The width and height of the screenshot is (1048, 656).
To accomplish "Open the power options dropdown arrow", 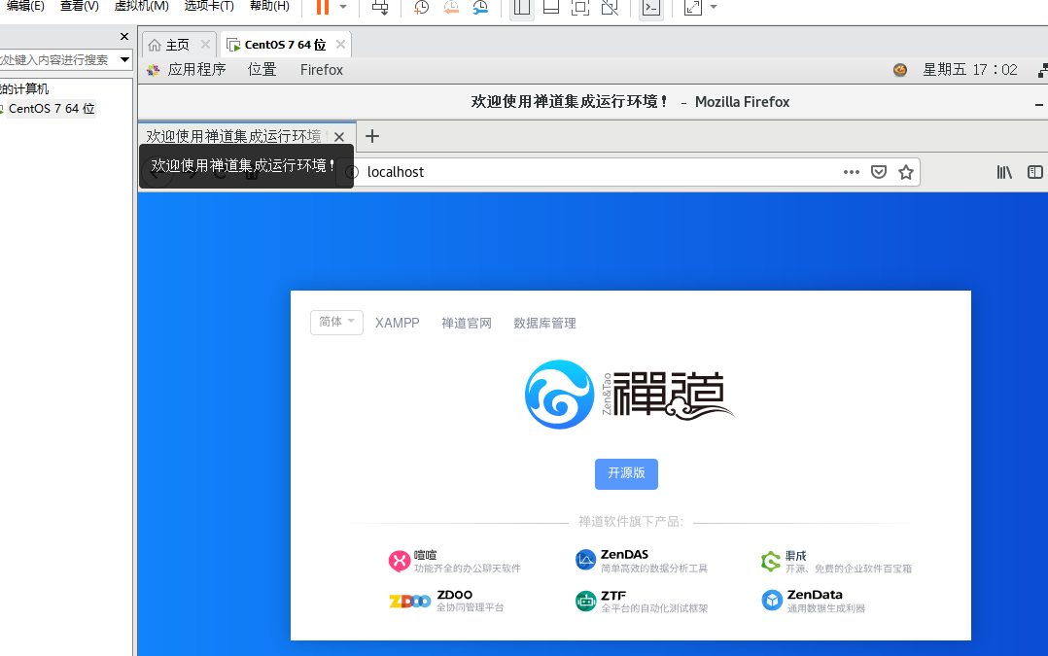I will coord(343,8).
